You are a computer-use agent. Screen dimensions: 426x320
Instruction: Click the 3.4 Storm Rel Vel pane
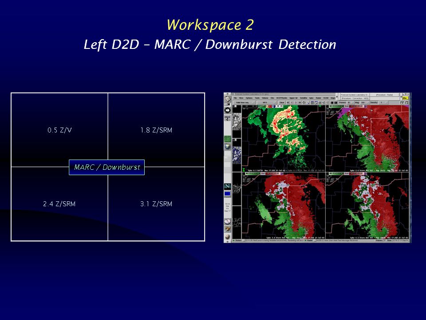pos(283,206)
